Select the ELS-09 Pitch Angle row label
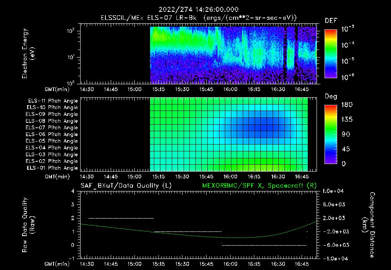Image resolution: width=391 pixels, height=270 pixels. click(x=52, y=114)
